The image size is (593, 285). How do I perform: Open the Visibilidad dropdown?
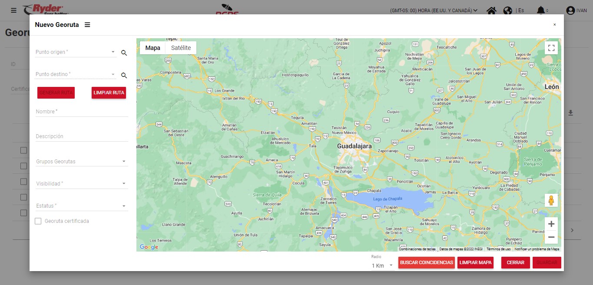tap(81, 184)
